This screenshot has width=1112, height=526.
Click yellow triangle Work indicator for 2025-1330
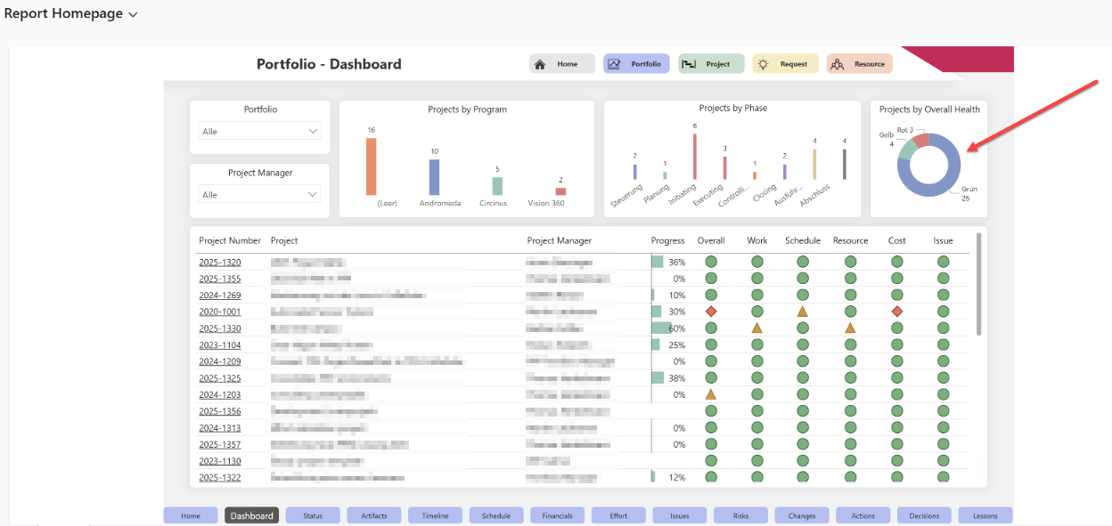(756, 328)
